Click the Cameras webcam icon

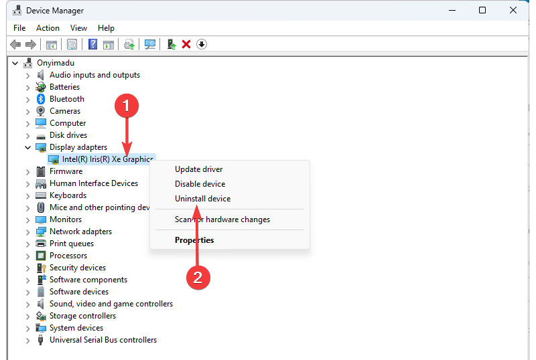tap(41, 111)
